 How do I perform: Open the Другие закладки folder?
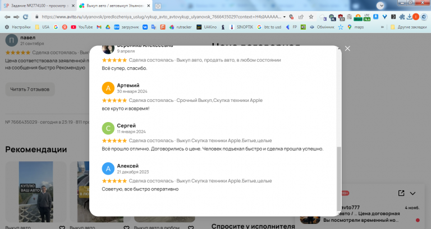click(x=409, y=27)
